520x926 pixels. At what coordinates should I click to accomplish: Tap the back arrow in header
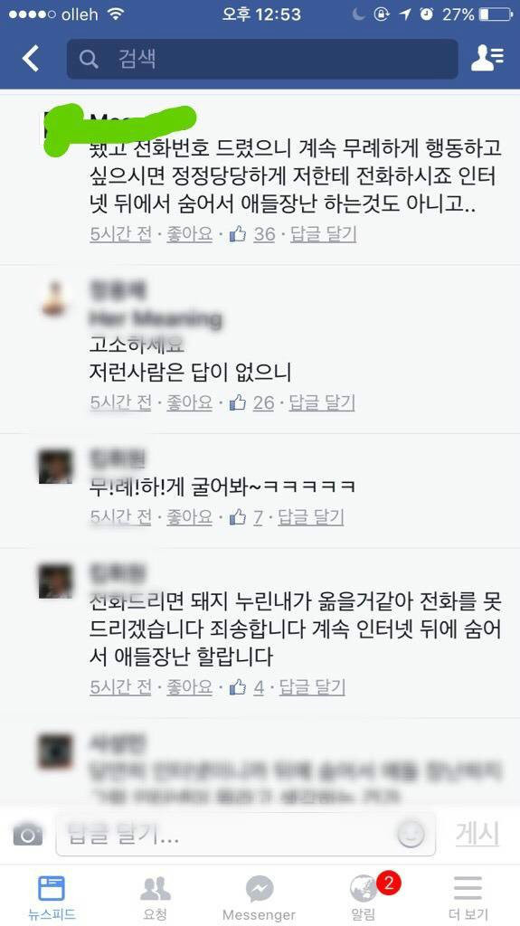point(31,59)
